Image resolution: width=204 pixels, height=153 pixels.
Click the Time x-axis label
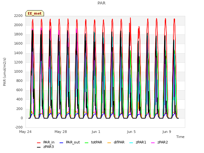tap(180, 137)
